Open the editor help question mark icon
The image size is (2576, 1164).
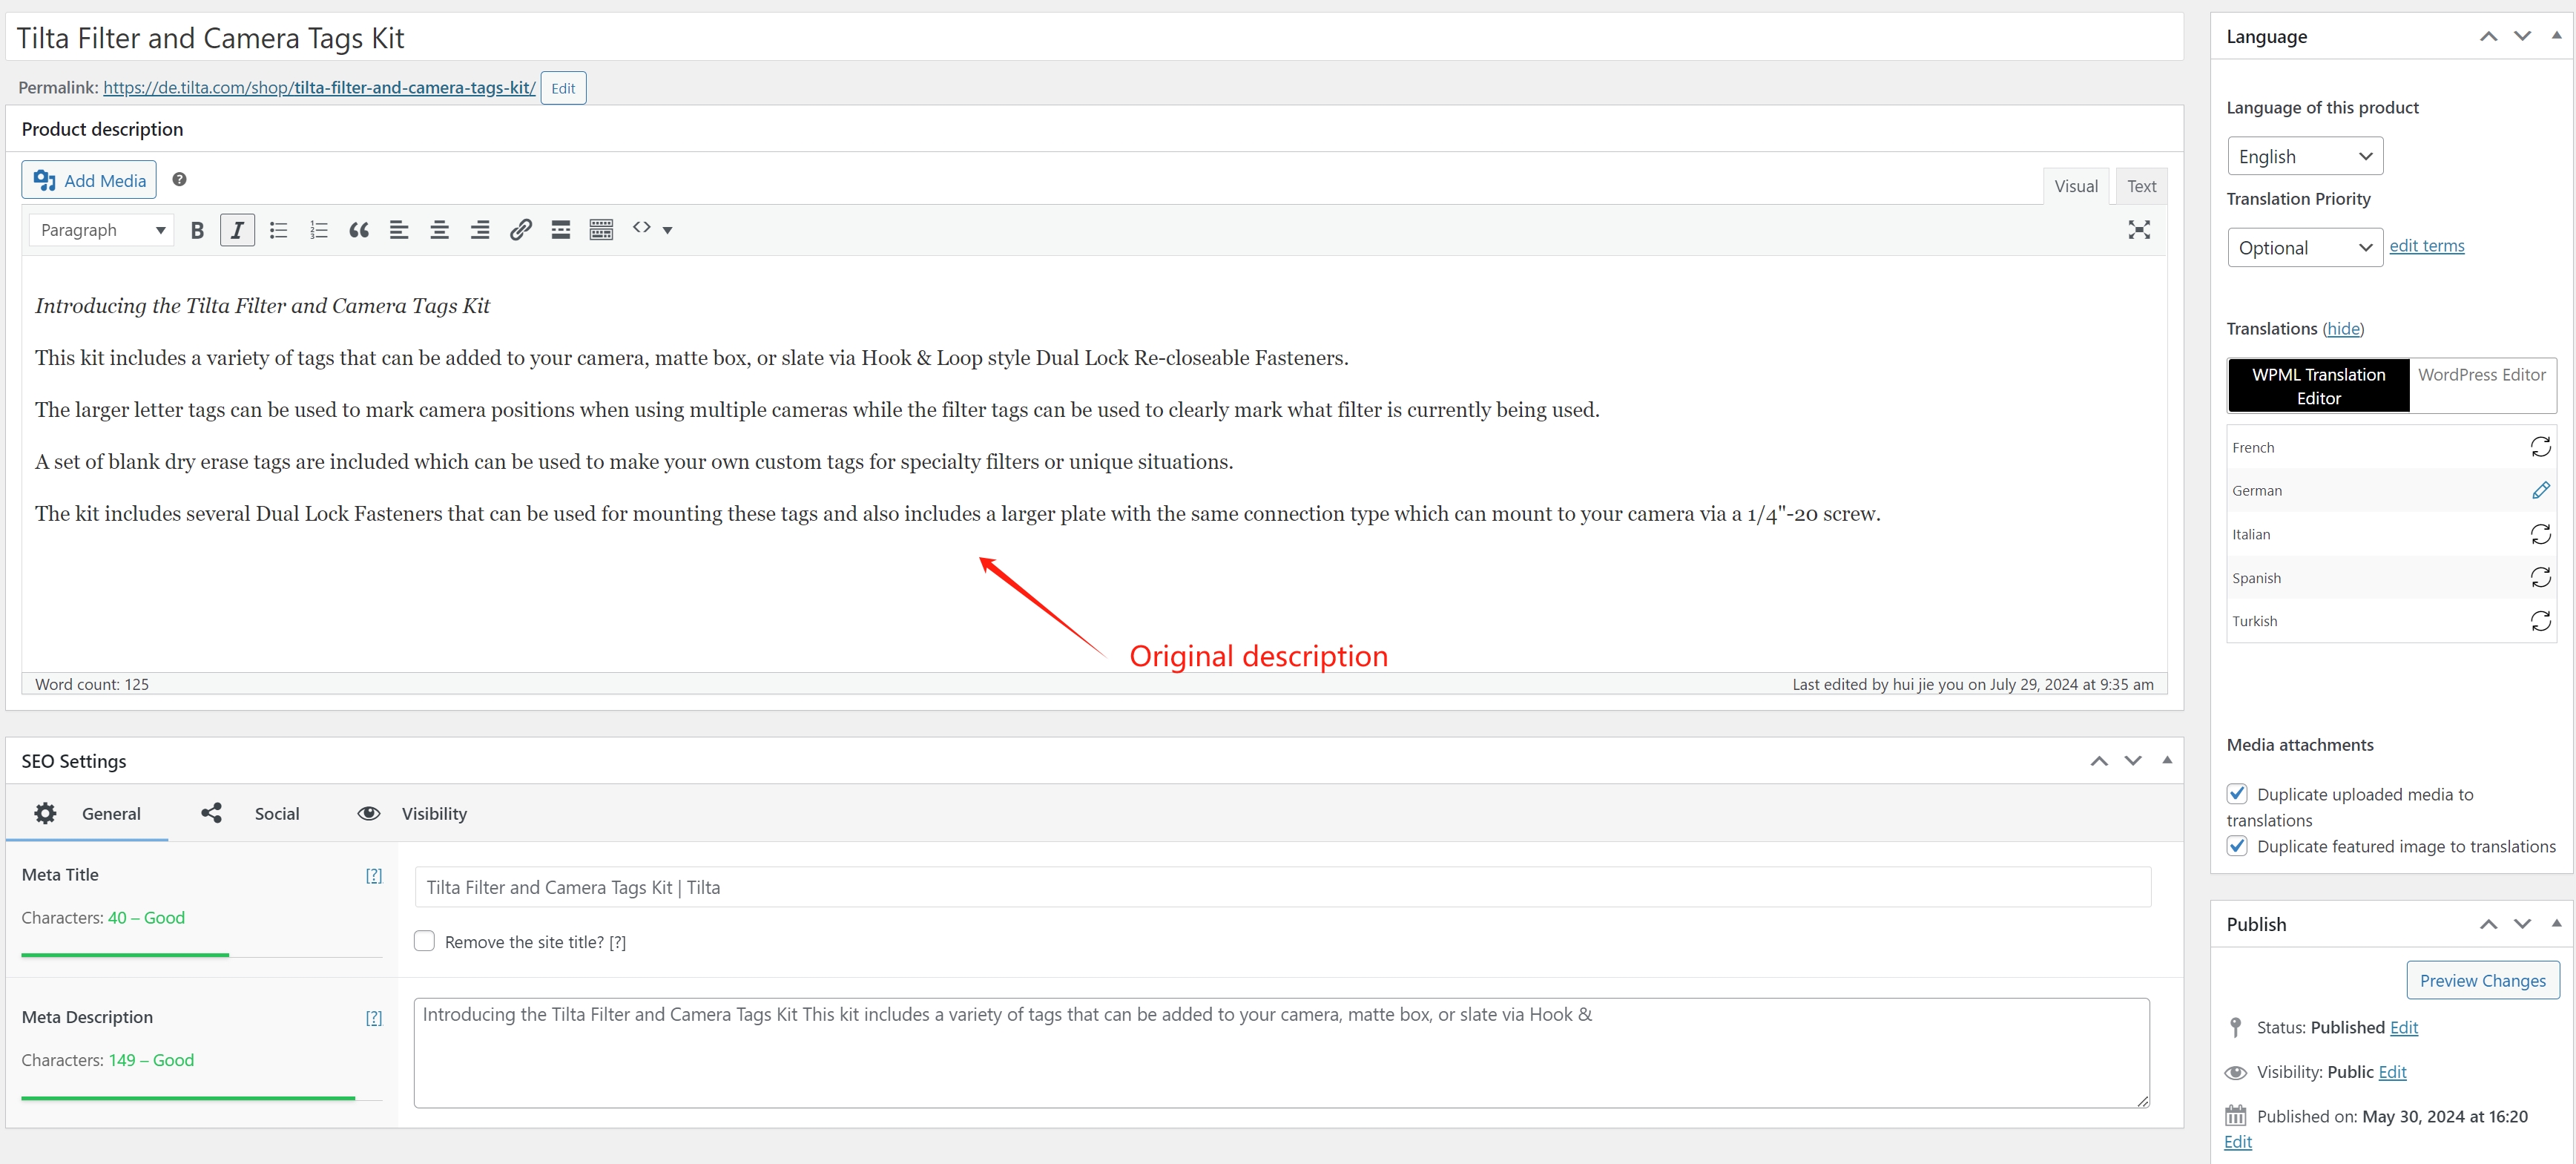[x=179, y=179]
